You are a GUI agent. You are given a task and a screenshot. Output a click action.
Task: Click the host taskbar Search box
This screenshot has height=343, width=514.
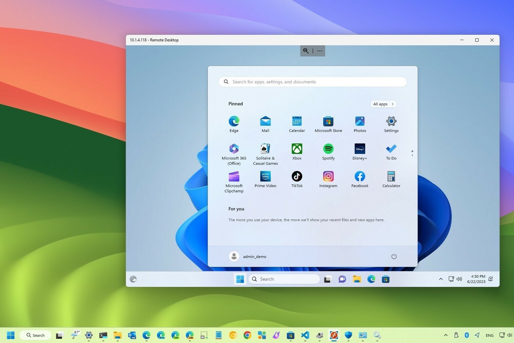[35, 335]
